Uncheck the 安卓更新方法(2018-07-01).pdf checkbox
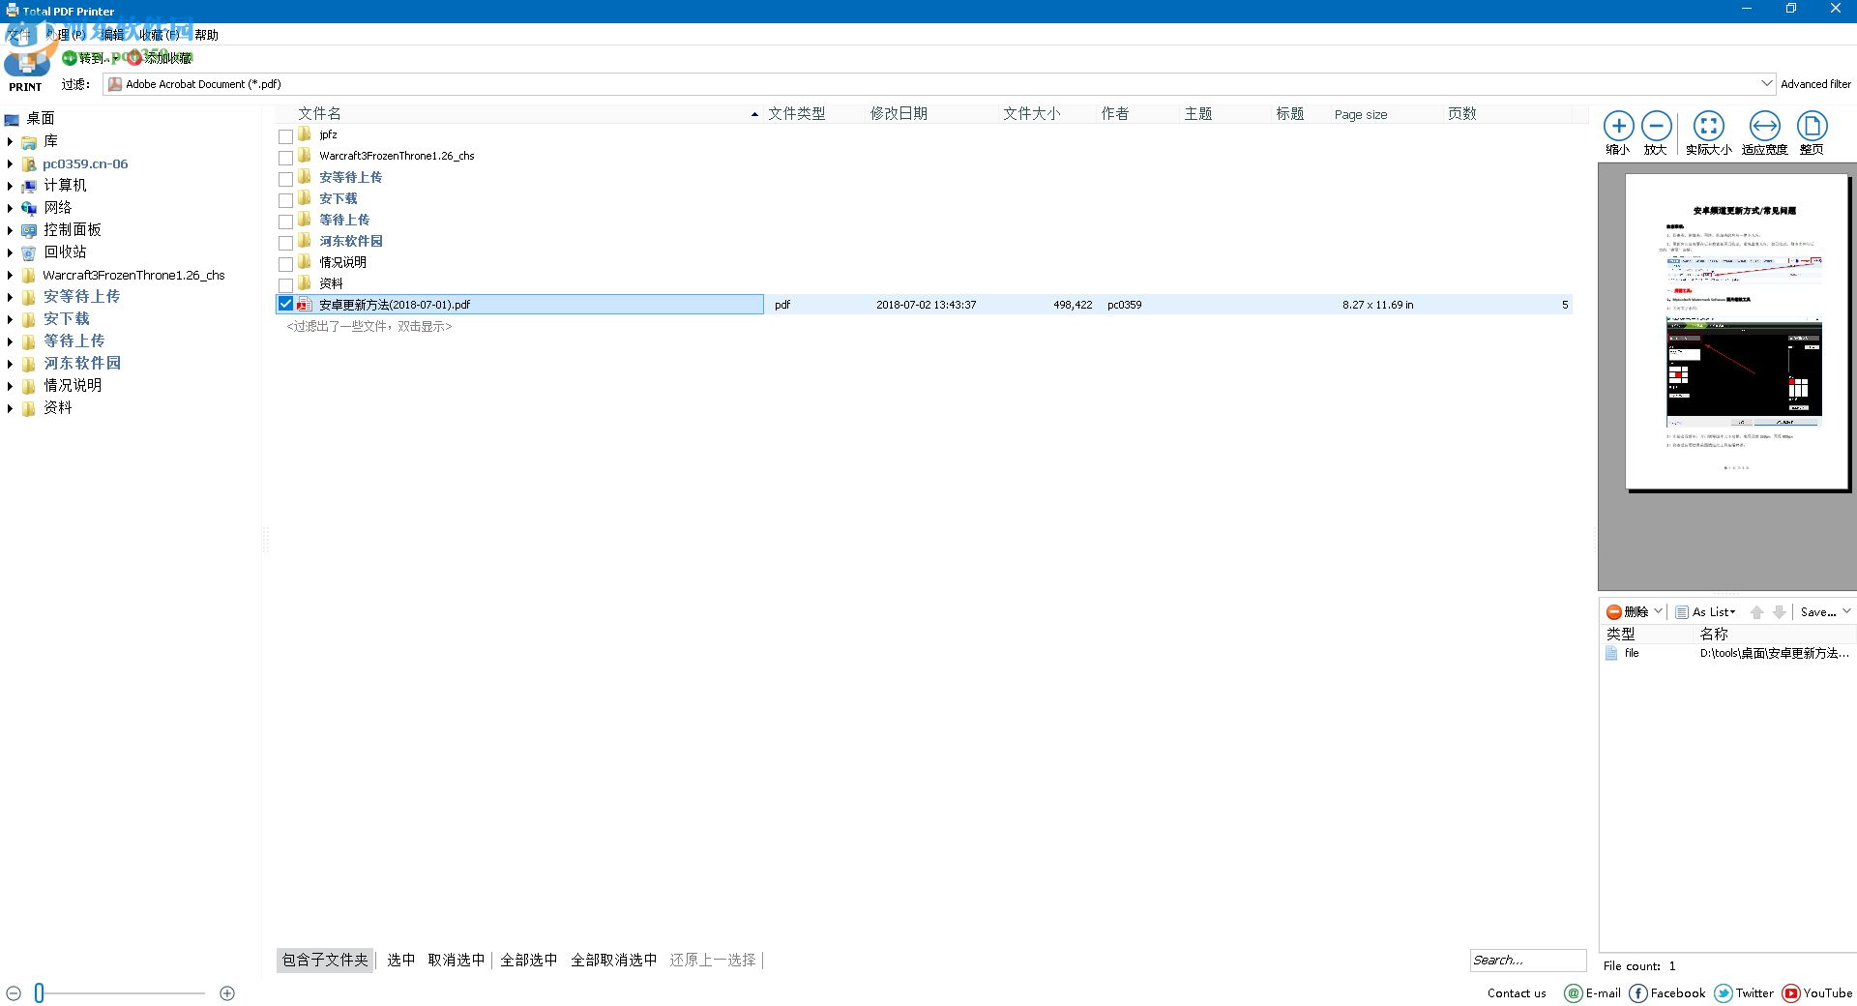Viewport: 1857px width, 1006px height. click(285, 303)
